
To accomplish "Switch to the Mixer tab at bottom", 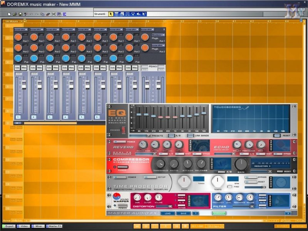I will coord(38,226).
